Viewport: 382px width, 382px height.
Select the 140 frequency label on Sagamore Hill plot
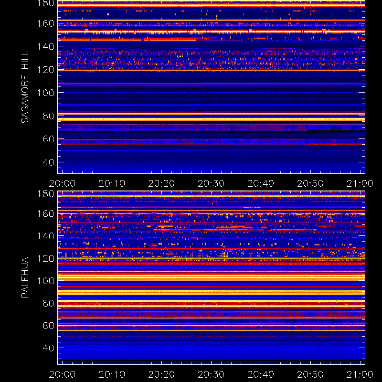(x=45, y=46)
